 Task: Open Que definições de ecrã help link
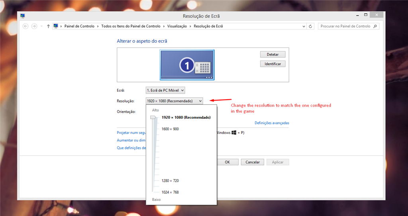tap(131, 148)
